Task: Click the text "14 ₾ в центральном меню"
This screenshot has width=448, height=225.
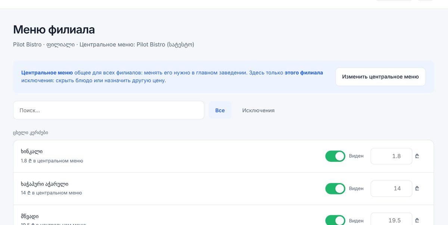Action: [52, 193]
